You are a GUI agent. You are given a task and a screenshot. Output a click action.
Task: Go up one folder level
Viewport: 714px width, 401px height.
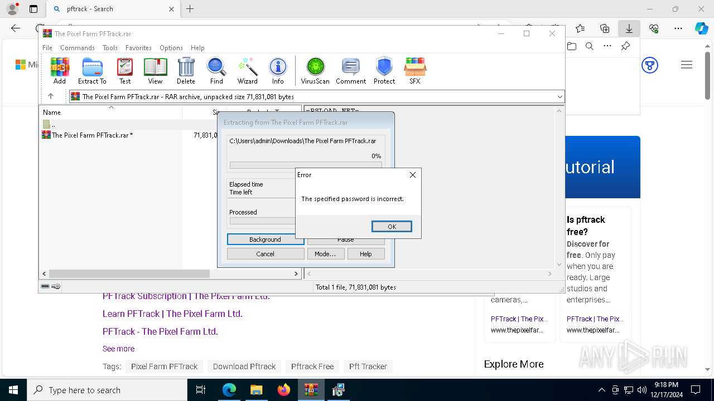(x=50, y=96)
